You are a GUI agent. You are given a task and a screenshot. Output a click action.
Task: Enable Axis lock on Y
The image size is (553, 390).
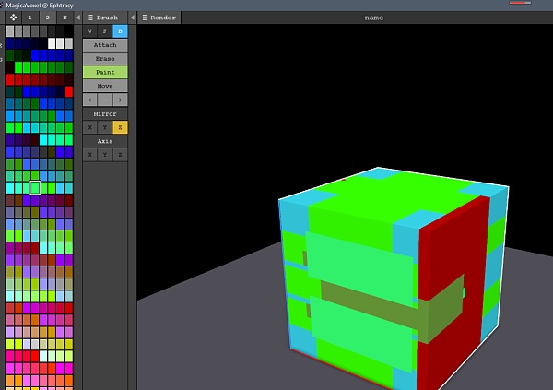pos(105,155)
